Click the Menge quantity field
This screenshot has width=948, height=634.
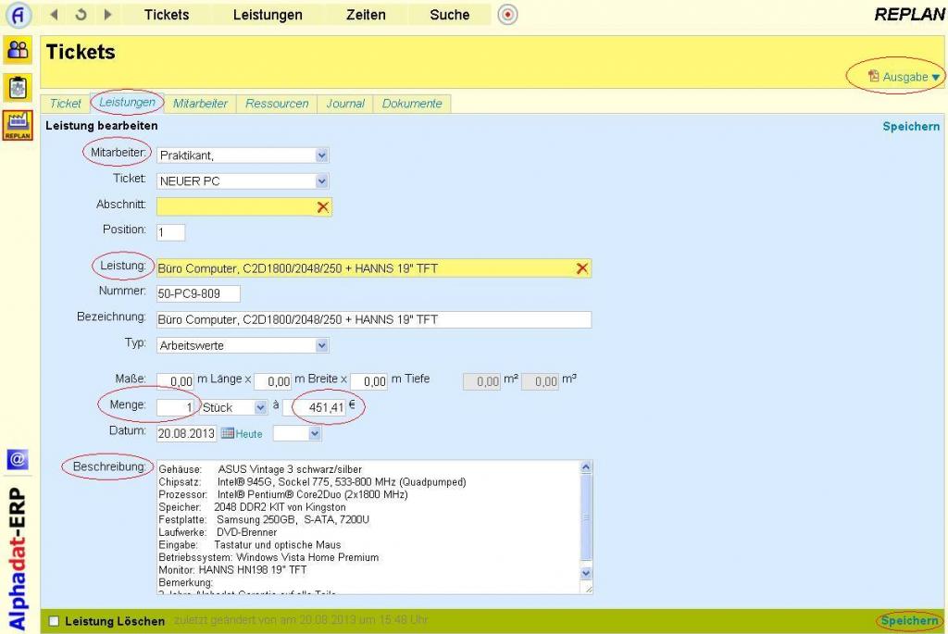175,407
